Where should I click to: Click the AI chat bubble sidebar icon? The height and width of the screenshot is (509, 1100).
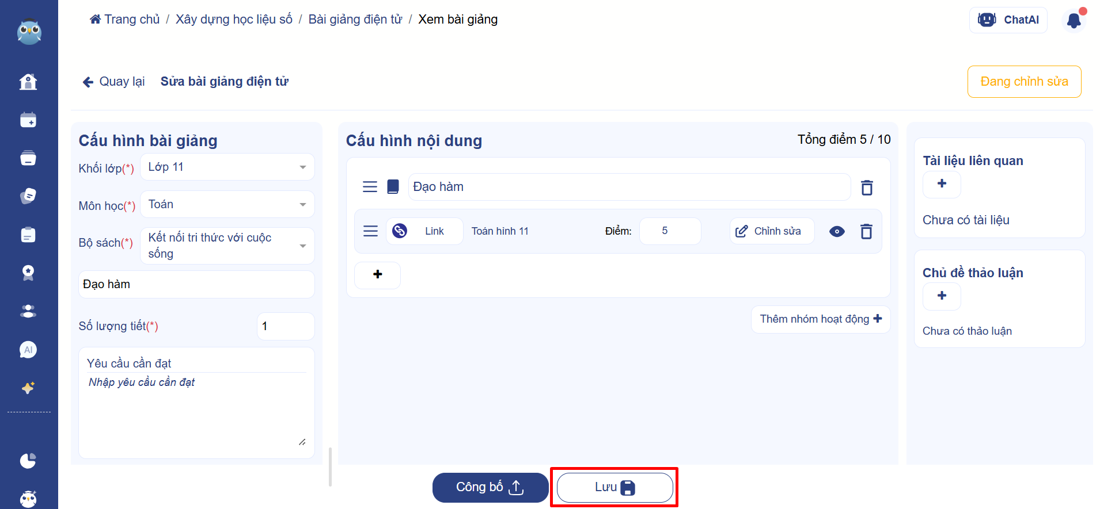28,350
